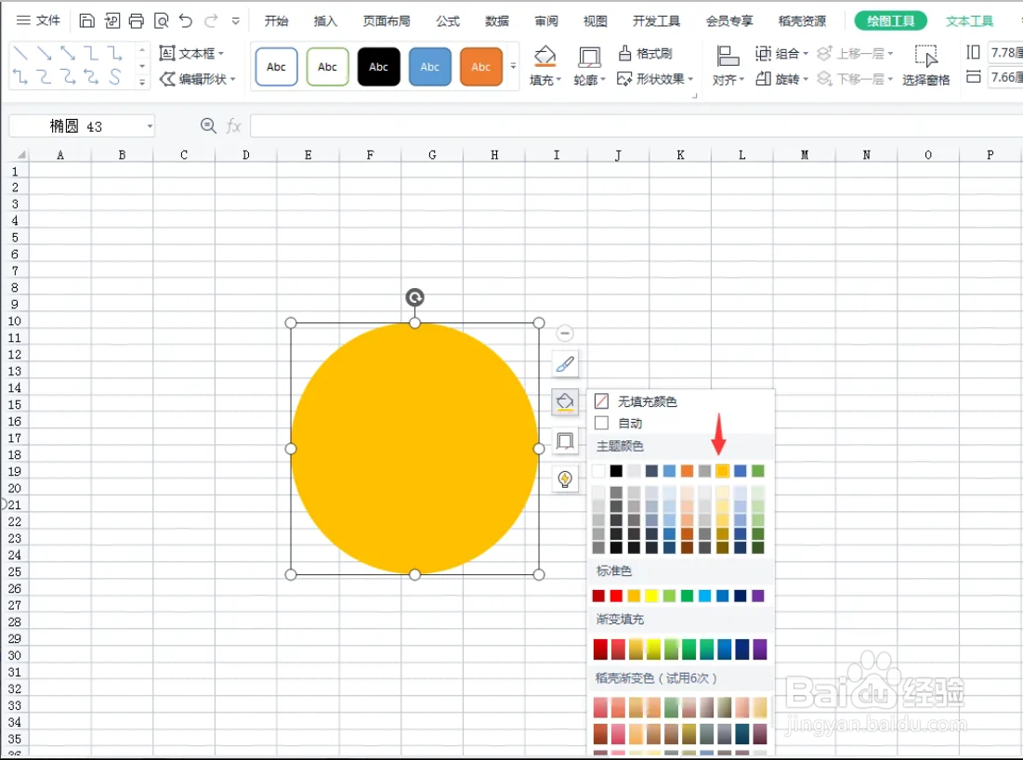Switch to the View tab
The width and height of the screenshot is (1023, 760).
tap(595, 20)
